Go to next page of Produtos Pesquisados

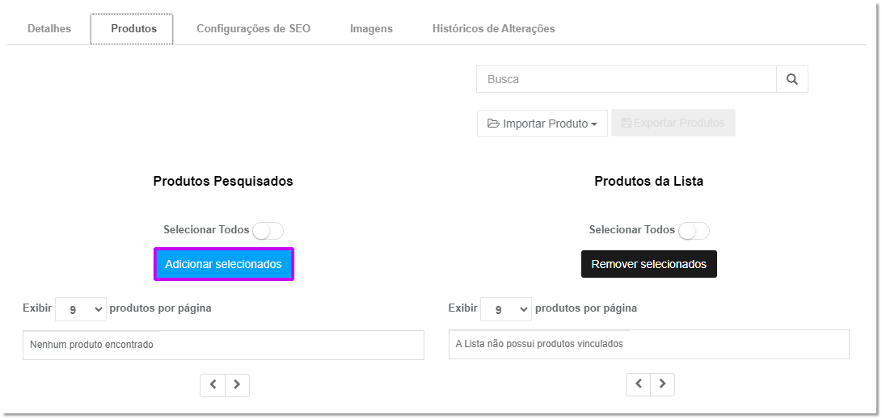[x=238, y=385]
